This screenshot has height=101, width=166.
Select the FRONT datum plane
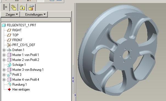[x=17, y=40]
